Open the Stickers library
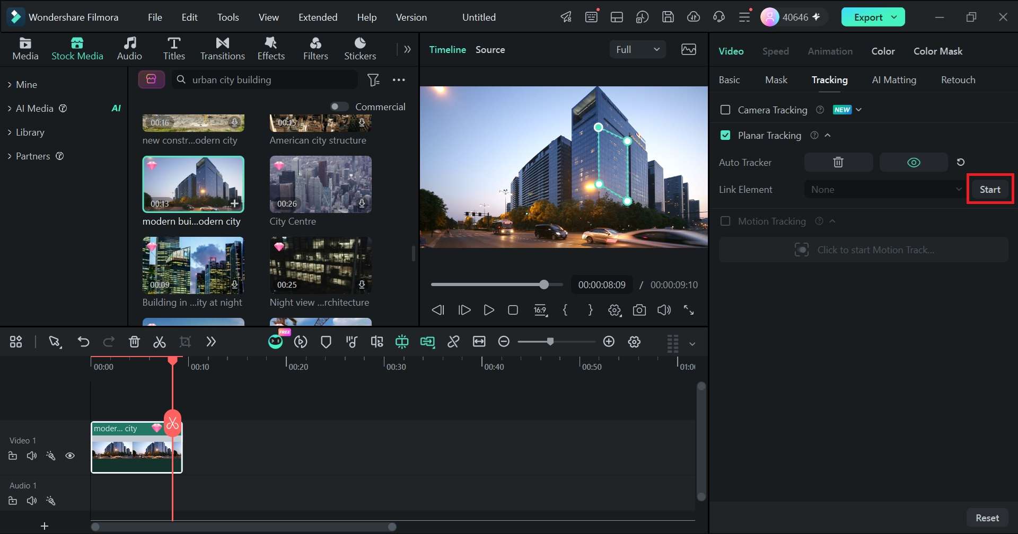Screen dimensions: 1018x534 point(360,49)
